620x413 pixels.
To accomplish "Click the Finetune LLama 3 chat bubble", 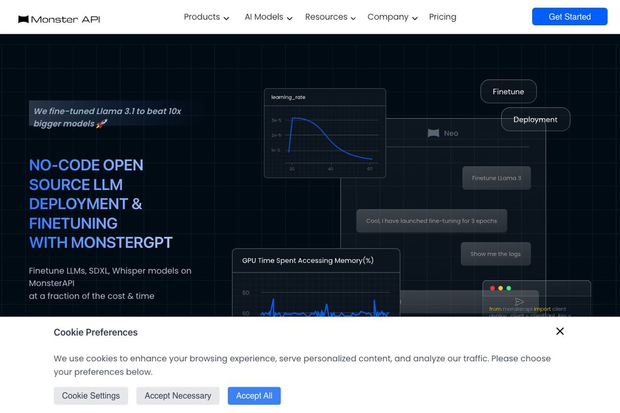I will click(x=496, y=178).
